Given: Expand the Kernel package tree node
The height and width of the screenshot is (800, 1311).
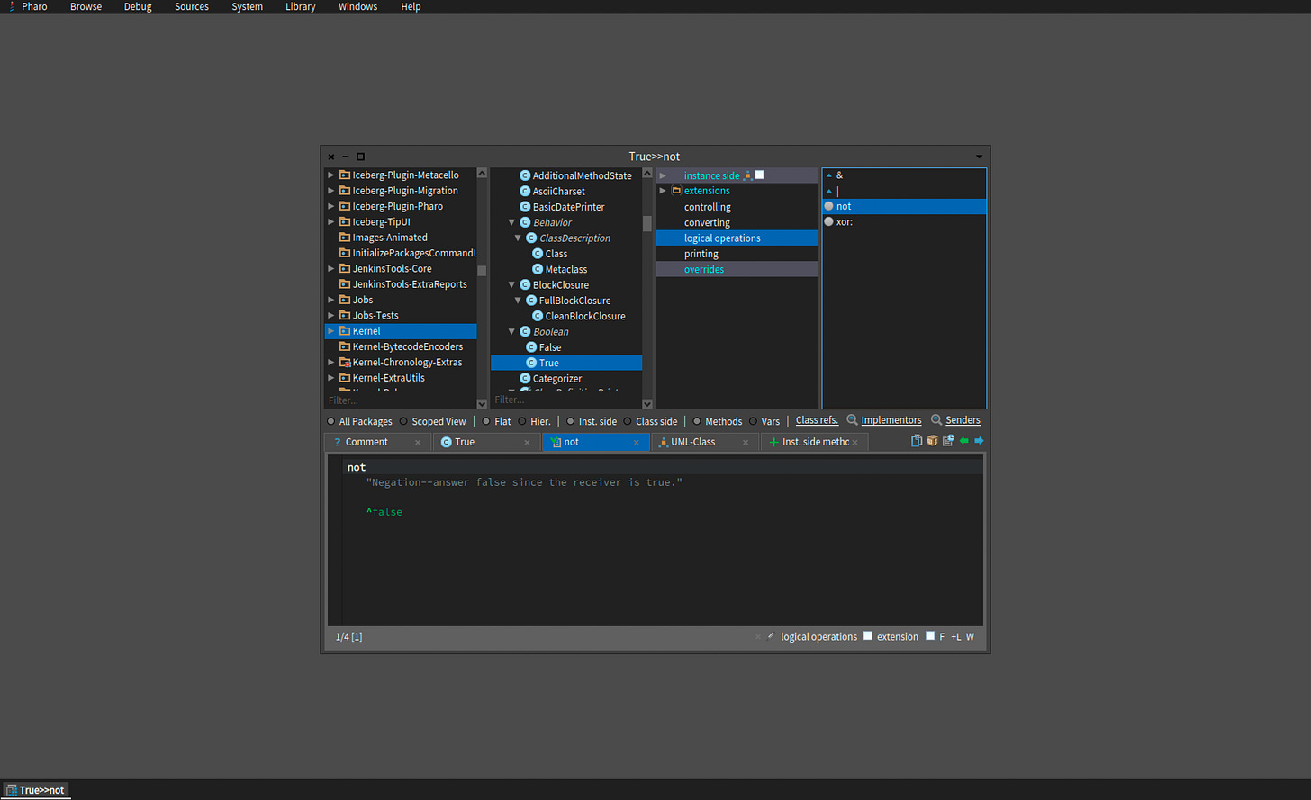Looking at the screenshot, I should pos(331,331).
